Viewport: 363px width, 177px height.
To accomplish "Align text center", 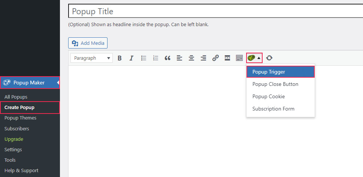I will pyautogui.click(x=191, y=58).
